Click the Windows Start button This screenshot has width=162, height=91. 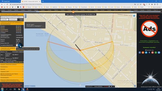pyautogui.click(x=2, y=89)
